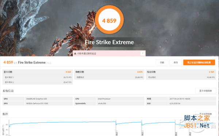Click the 保存 button
The width and height of the screenshot is (219, 136).
pos(176,63)
